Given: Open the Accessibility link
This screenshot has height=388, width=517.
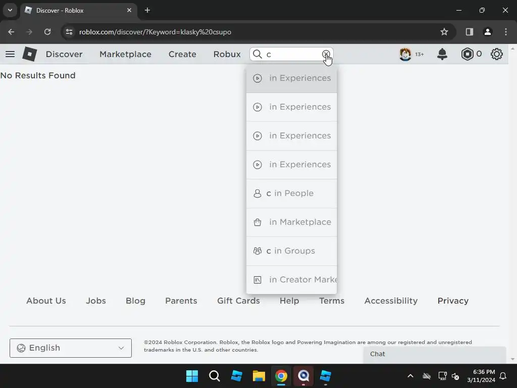Looking at the screenshot, I should point(391,301).
